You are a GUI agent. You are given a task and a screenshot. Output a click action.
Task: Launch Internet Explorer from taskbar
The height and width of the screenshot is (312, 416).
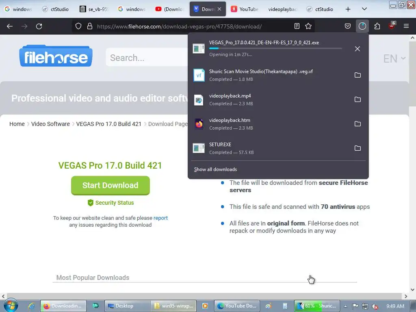(31, 306)
